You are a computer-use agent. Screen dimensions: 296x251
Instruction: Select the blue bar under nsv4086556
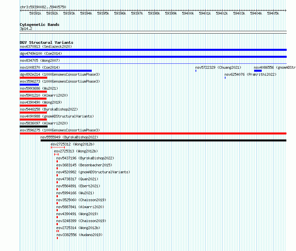pos(258,71)
